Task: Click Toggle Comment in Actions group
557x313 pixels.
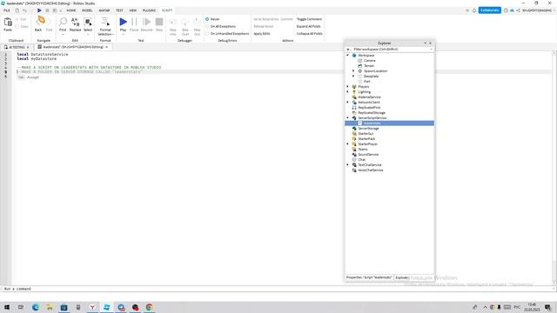Action: (309, 19)
